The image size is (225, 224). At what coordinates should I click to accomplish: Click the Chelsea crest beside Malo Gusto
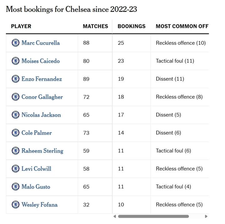(15, 187)
